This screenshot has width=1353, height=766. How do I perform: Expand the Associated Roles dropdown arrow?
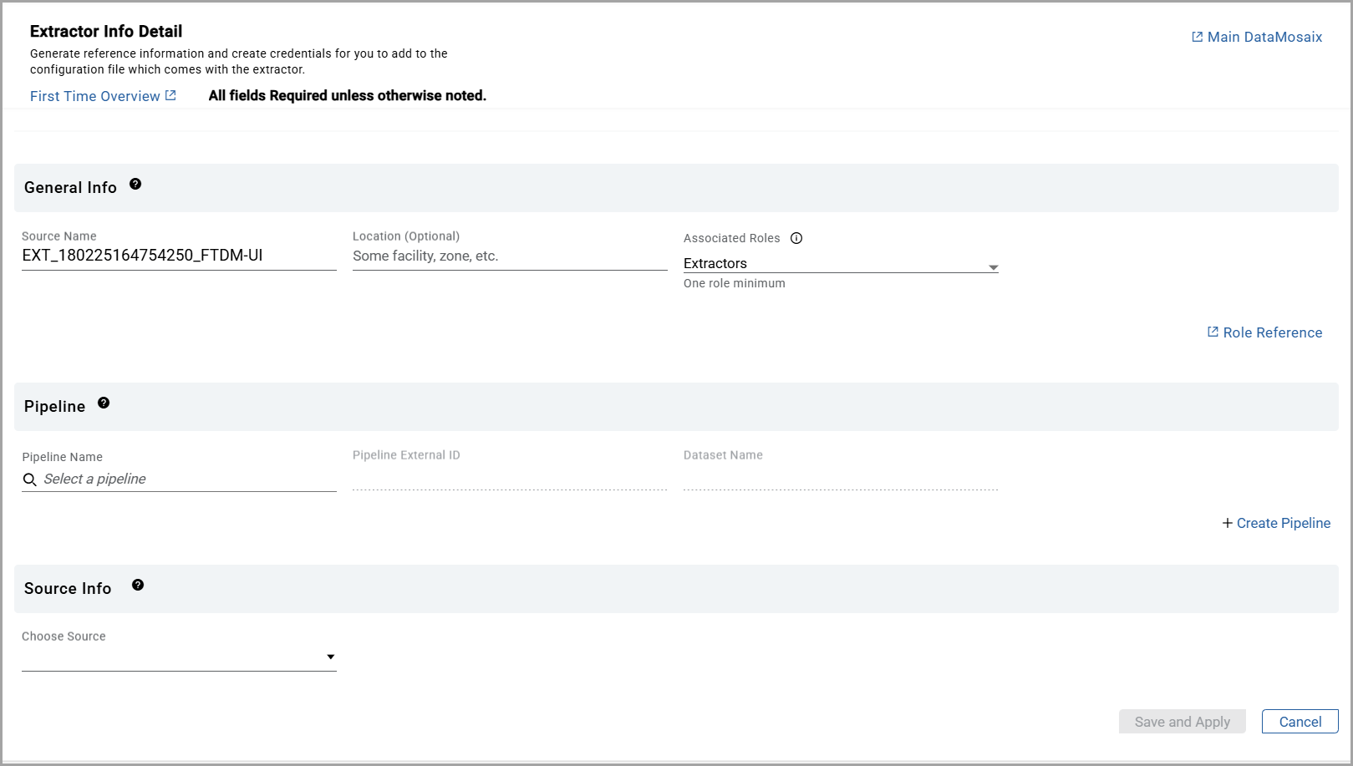click(x=993, y=267)
